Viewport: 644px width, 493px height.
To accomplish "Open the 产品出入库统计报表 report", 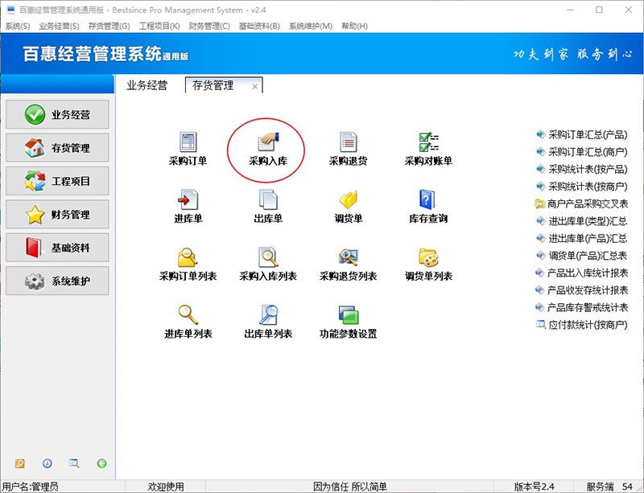I will [582, 273].
